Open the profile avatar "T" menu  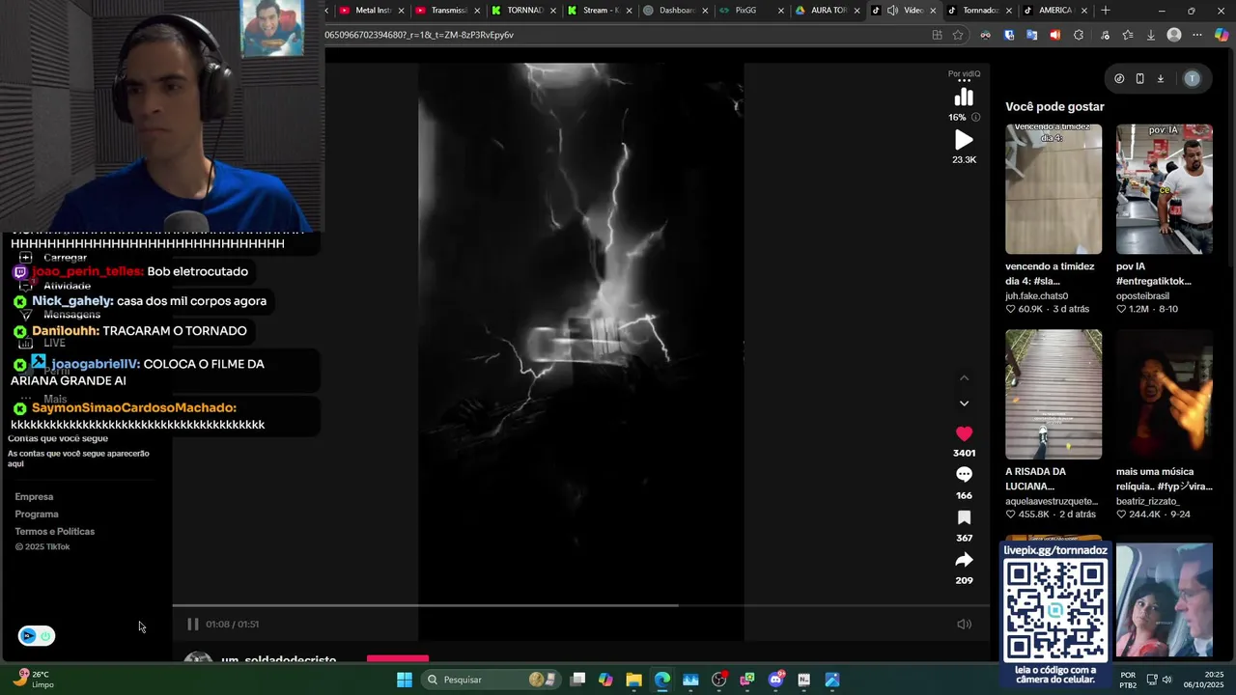click(x=1192, y=79)
